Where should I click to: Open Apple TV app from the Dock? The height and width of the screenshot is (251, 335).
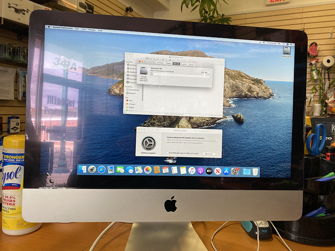[x=209, y=171]
